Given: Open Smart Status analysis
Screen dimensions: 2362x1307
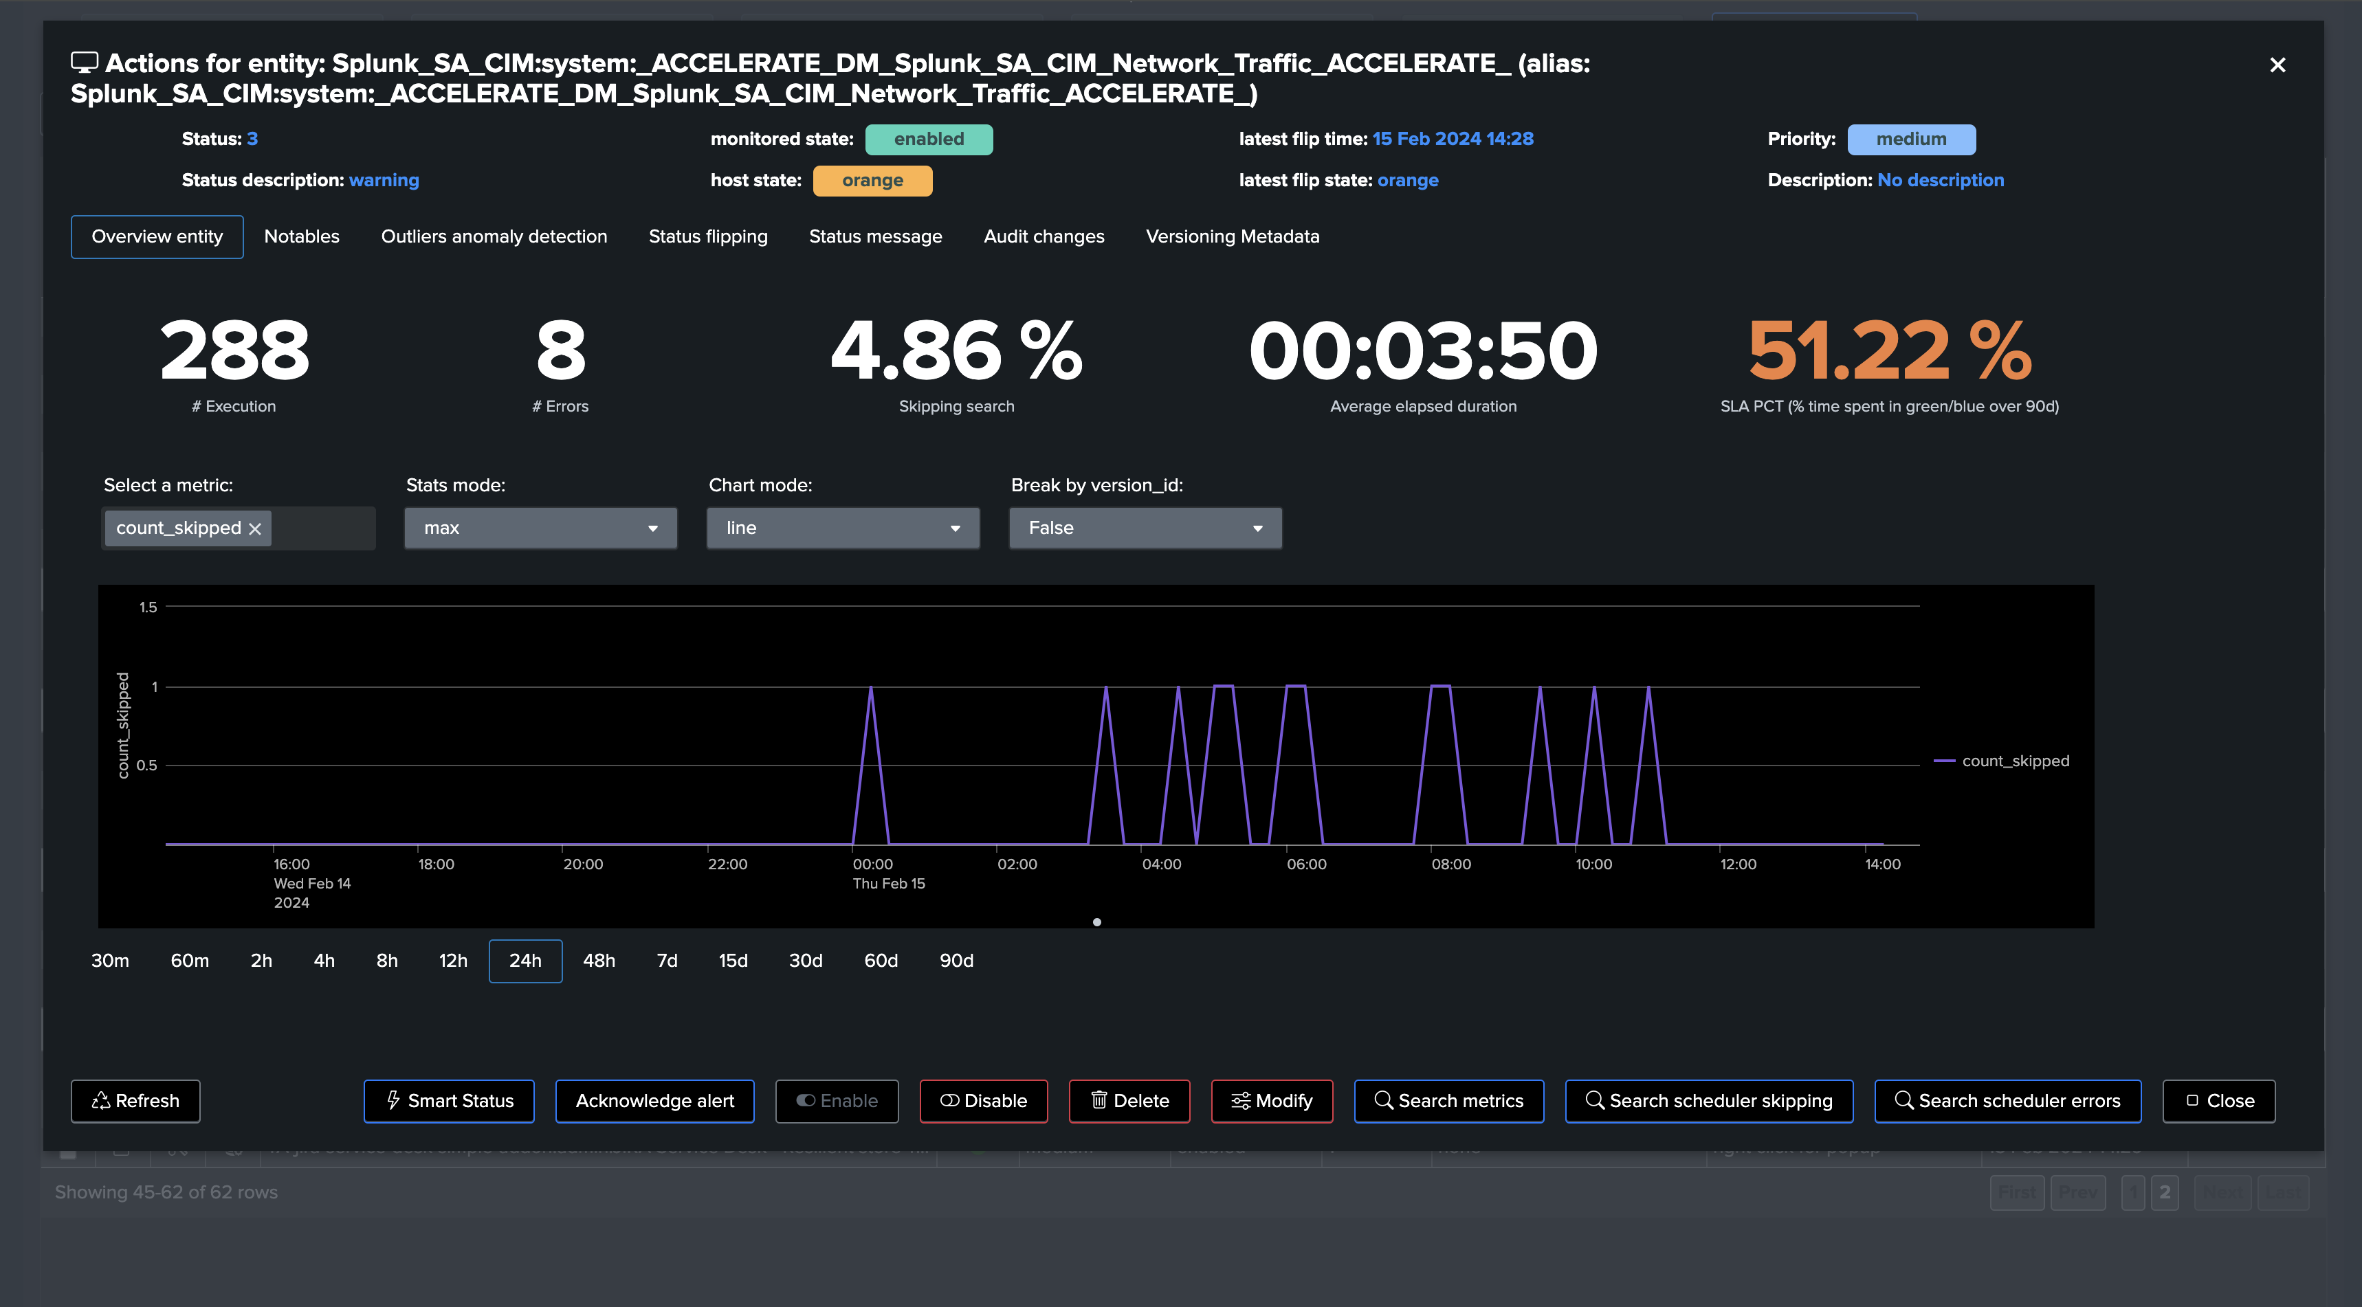Looking at the screenshot, I should (x=448, y=1101).
